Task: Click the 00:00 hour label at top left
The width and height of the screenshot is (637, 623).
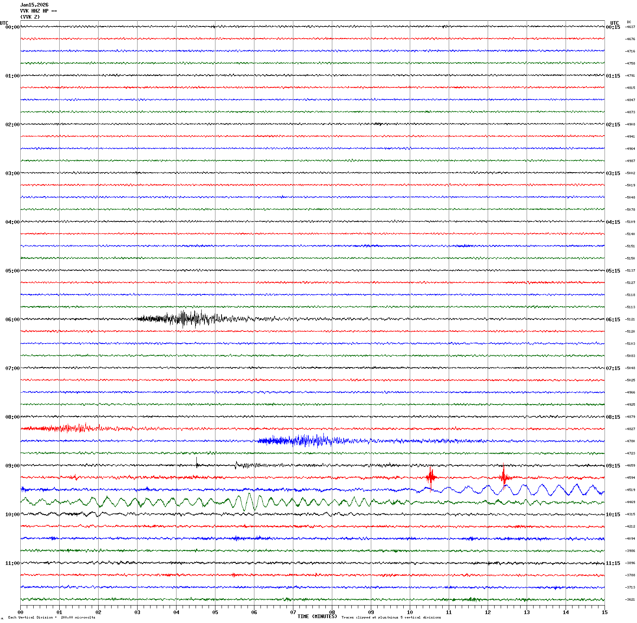Action: pos(12,27)
